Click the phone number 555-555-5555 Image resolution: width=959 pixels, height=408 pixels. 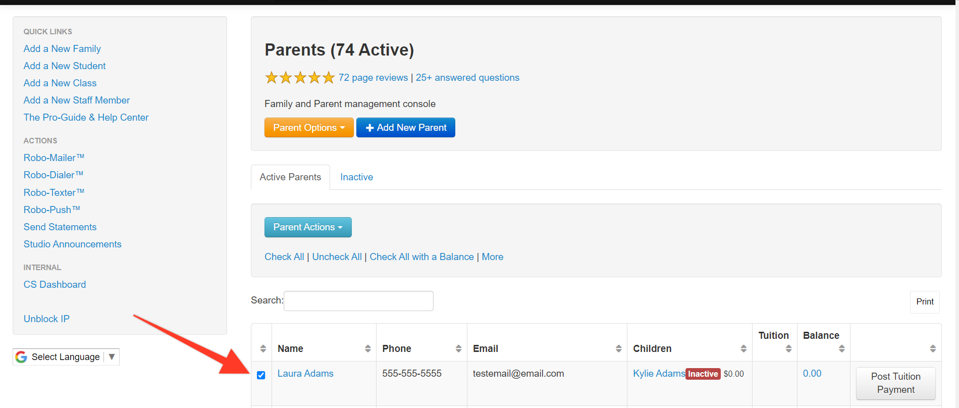click(412, 374)
